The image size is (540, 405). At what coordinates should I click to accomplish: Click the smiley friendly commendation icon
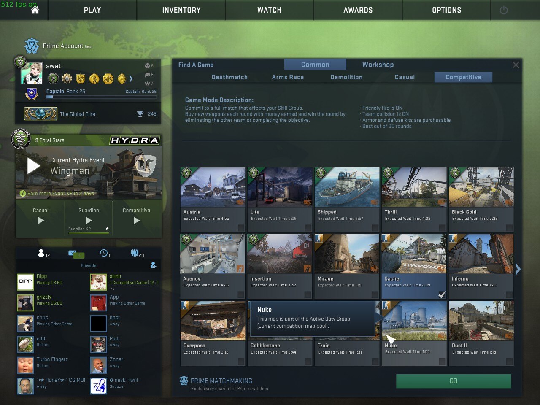pyautogui.click(x=147, y=66)
